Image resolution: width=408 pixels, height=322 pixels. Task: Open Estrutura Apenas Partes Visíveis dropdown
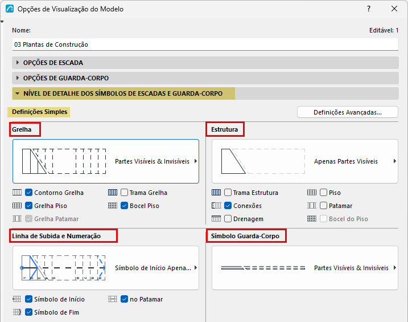coord(305,161)
